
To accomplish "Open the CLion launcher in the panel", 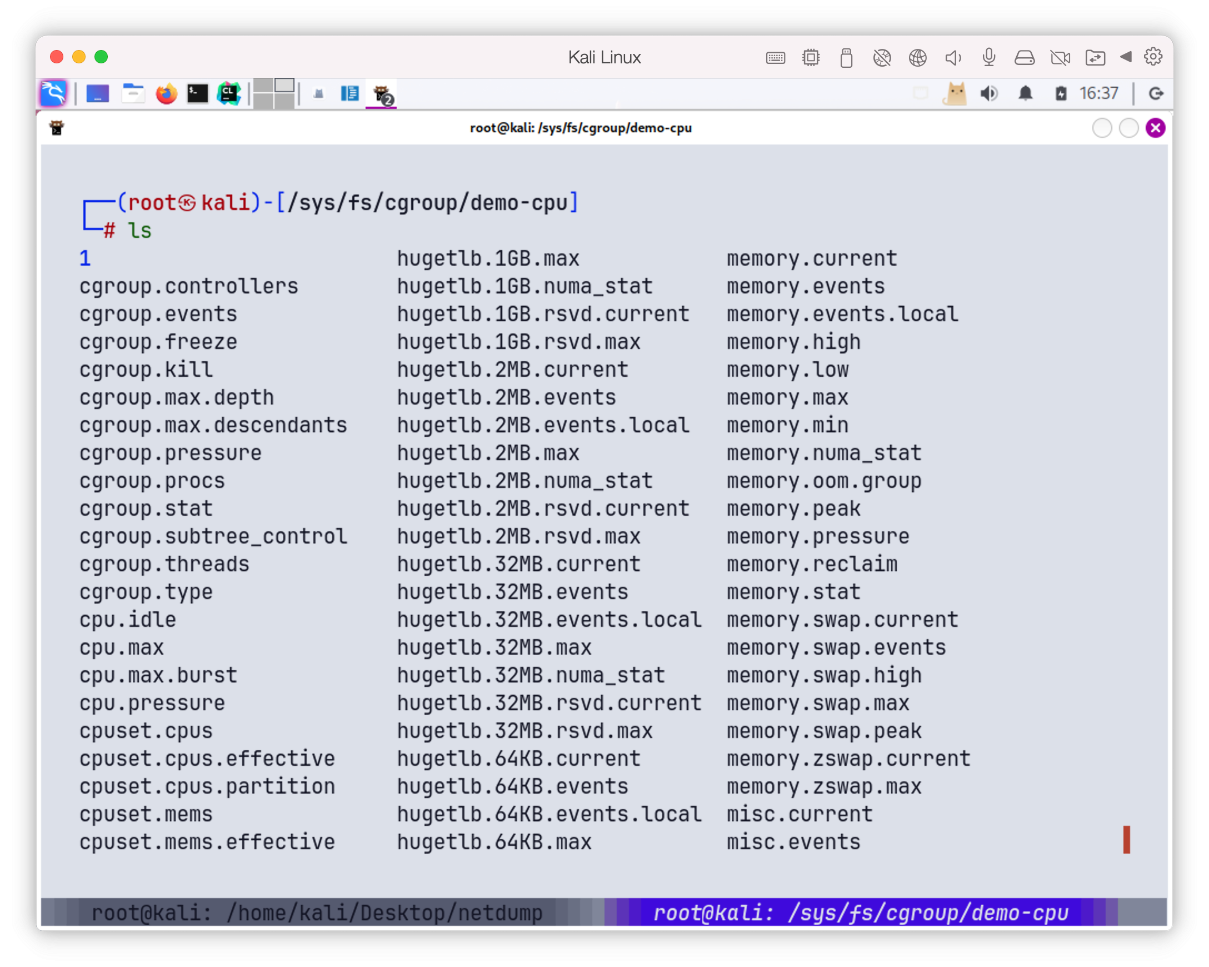I will [x=229, y=94].
